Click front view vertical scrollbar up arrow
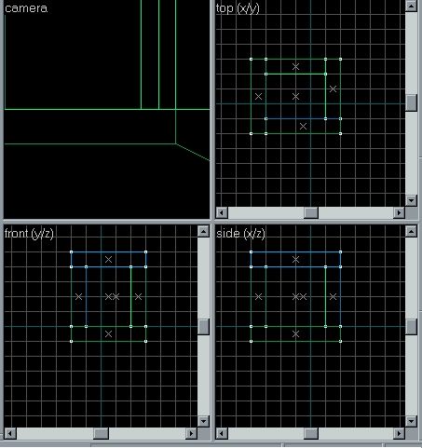The height and width of the screenshot is (448, 422). [203, 231]
